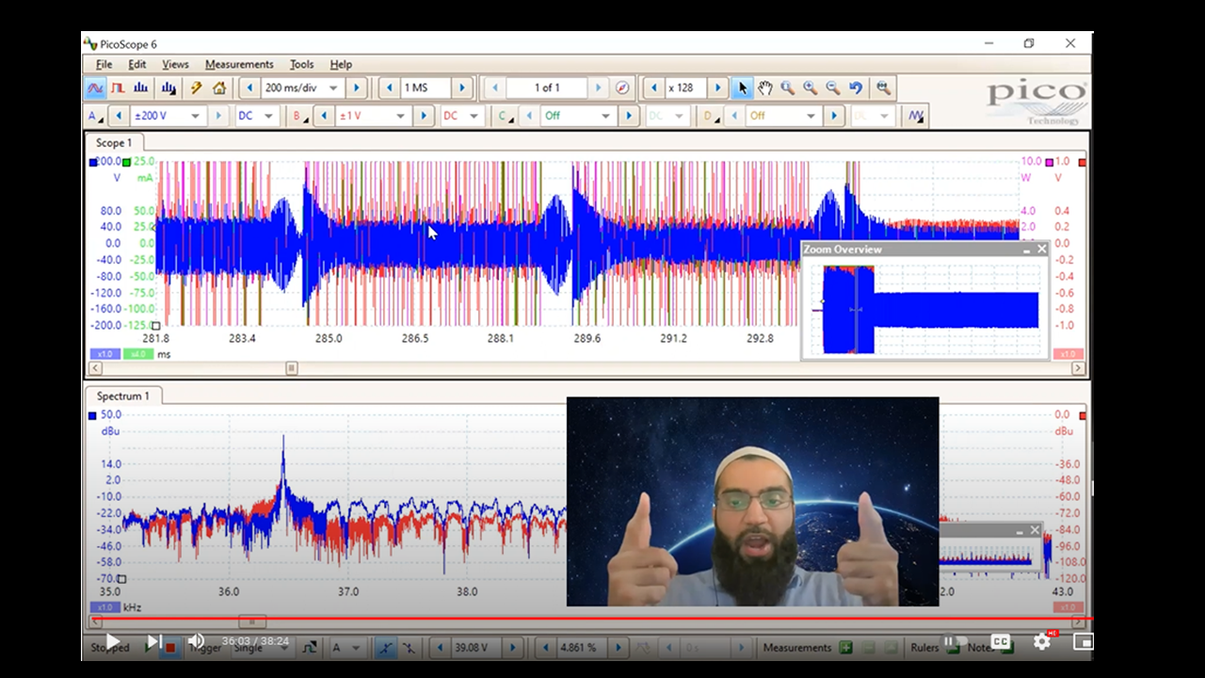Select Scope Mode waveform icon

(x=95, y=88)
